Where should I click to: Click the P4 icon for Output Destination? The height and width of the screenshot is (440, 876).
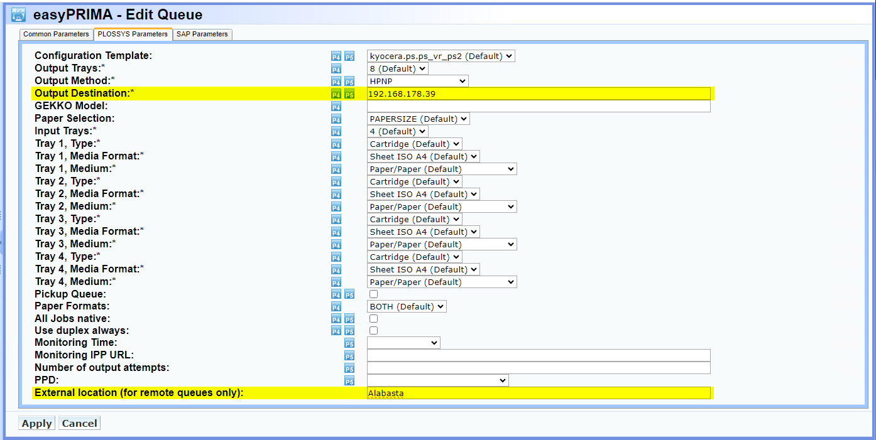336,94
